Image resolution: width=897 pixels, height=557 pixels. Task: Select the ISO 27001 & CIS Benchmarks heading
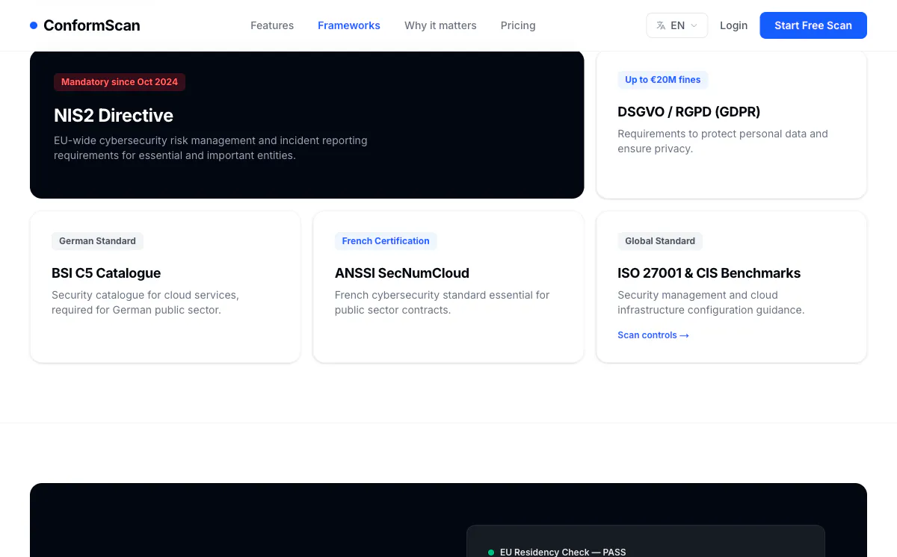point(709,273)
